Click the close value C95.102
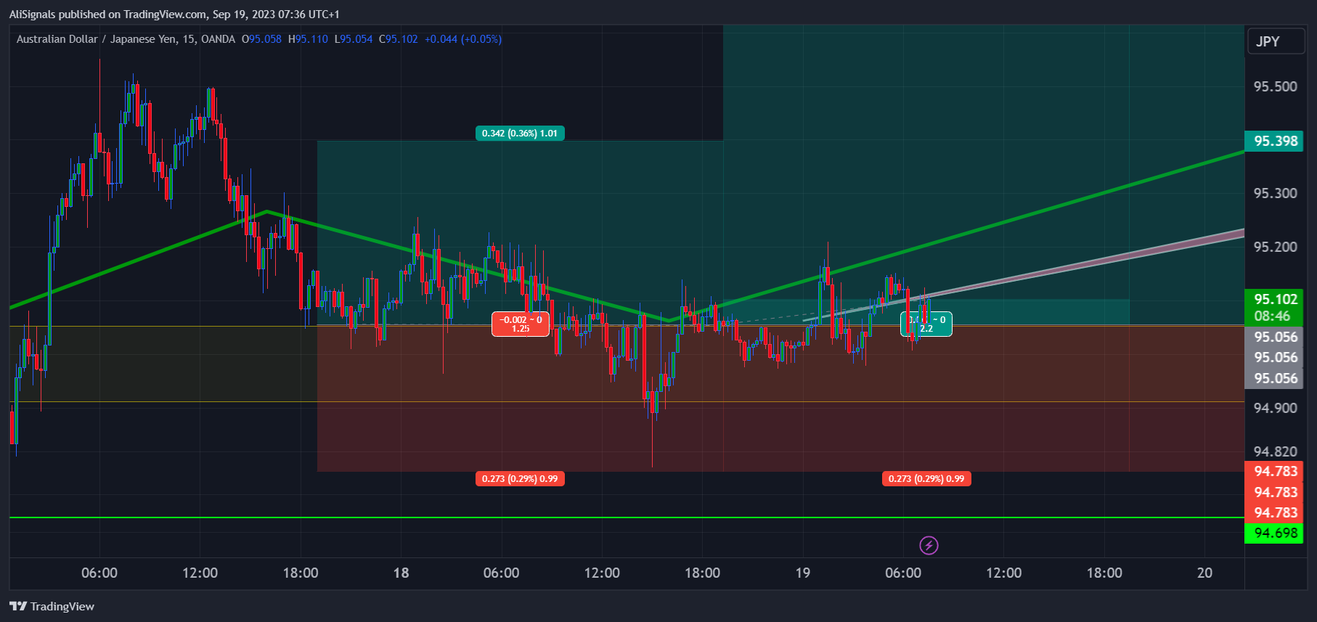Image resolution: width=1317 pixels, height=622 pixels. pos(399,39)
